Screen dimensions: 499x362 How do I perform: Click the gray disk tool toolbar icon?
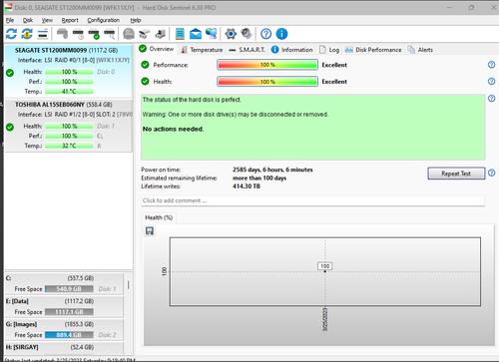pos(62,34)
